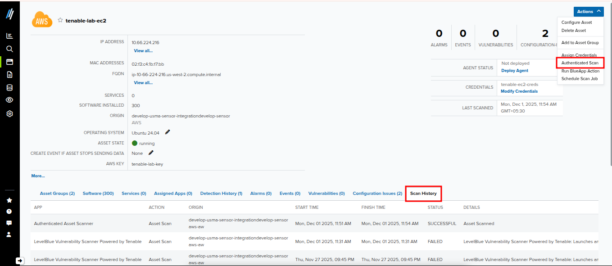This screenshot has height=266, width=612.
Task: Open the settings gear icon in sidebar
Action: click(9, 114)
